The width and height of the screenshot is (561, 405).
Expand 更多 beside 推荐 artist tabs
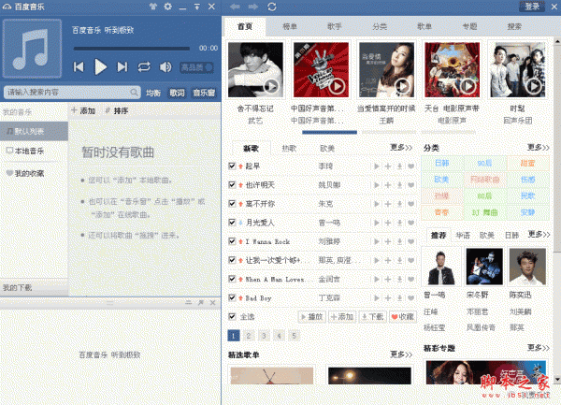539,235
